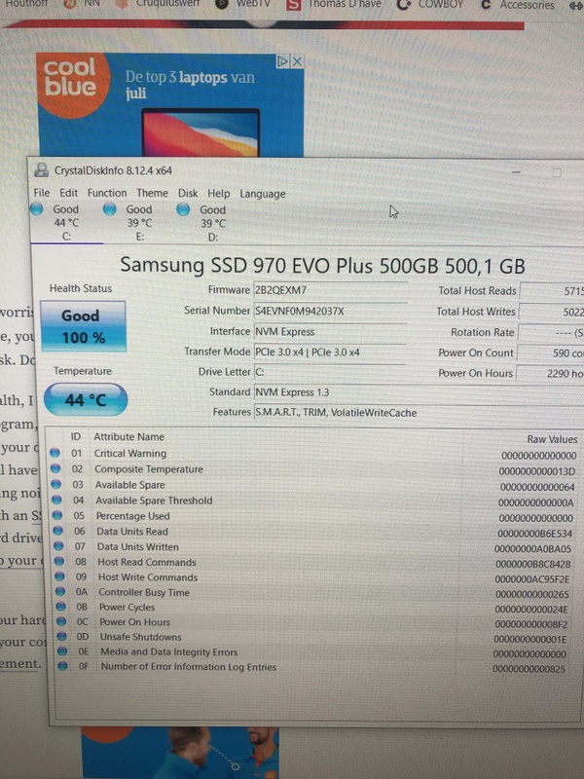Click the Power Cycles status dot

coord(60,606)
